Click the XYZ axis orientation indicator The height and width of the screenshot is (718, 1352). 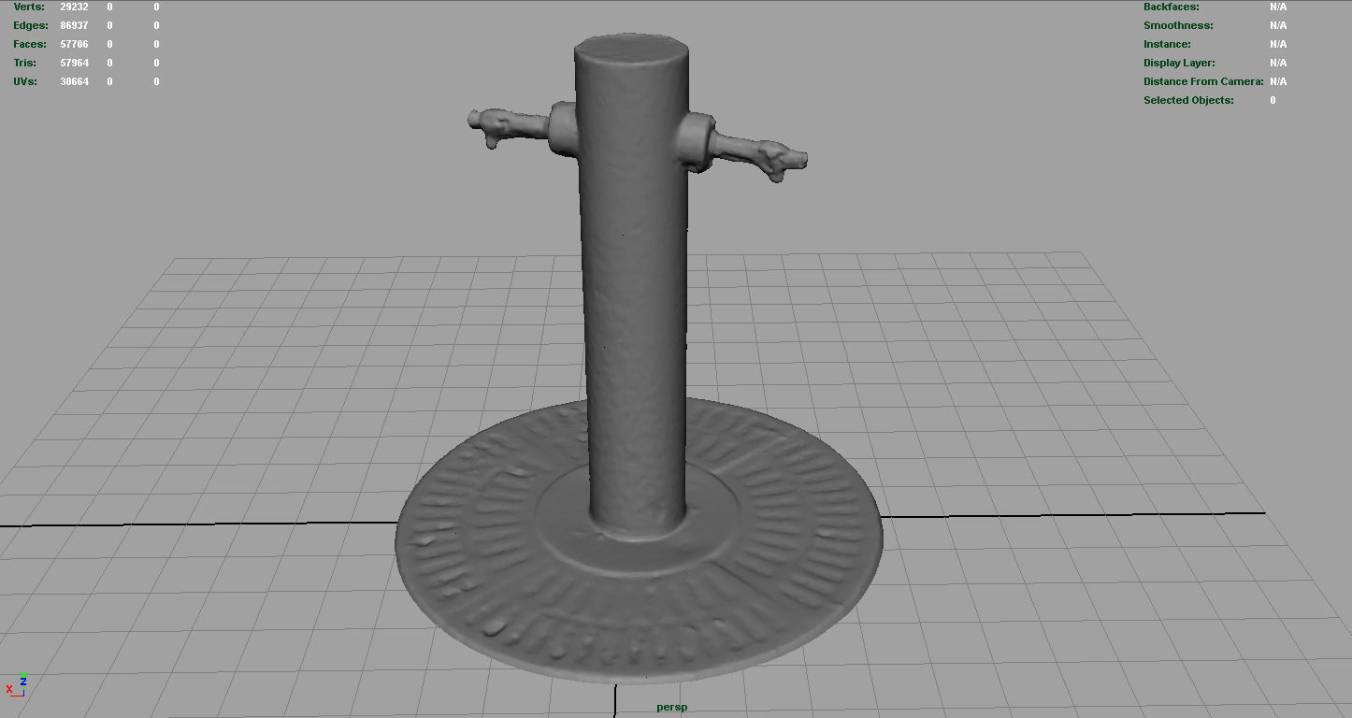click(16, 685)
